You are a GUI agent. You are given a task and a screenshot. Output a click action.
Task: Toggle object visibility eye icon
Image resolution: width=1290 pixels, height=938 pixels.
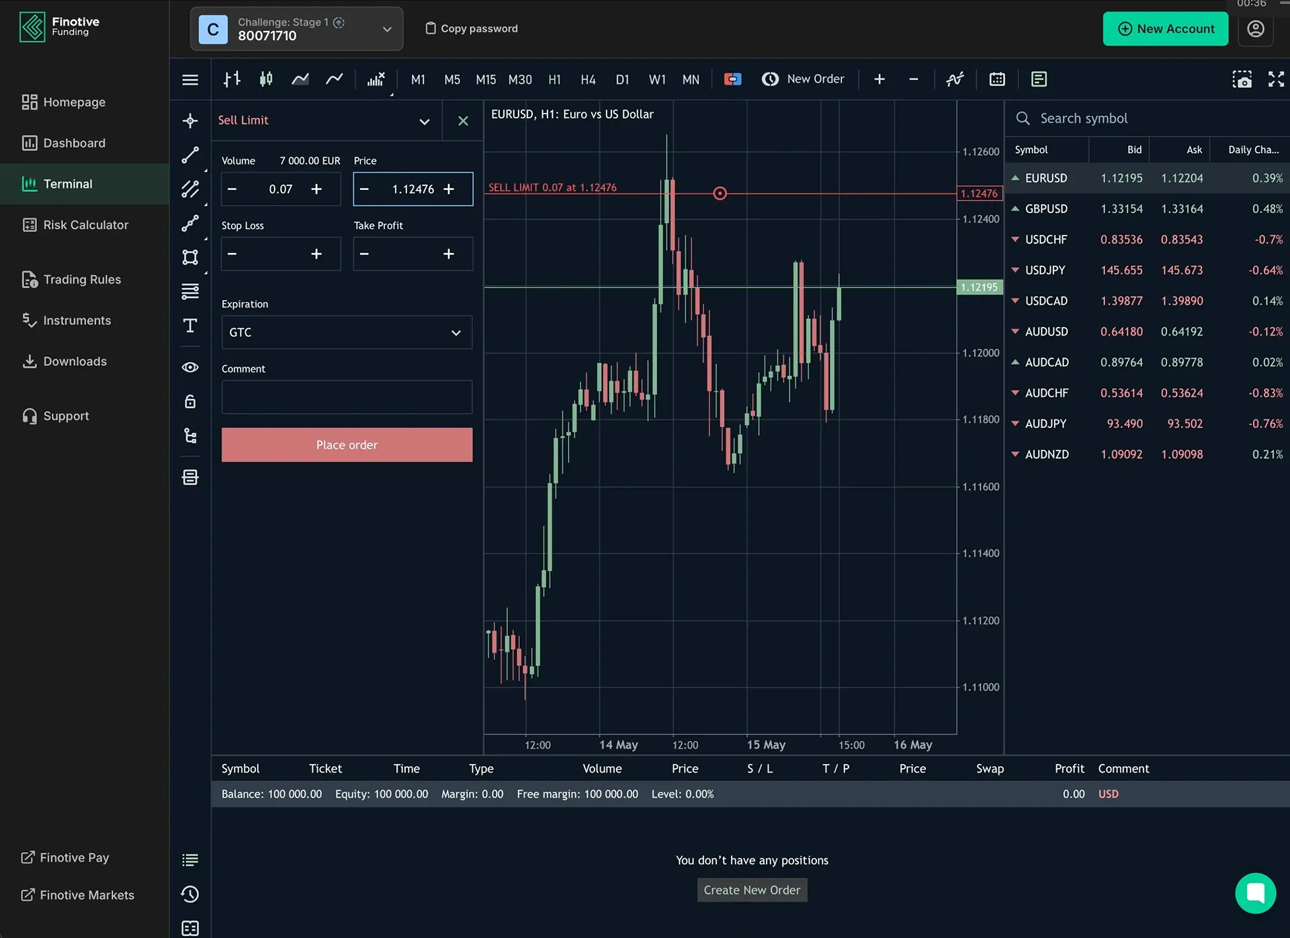pyautogui.click(x=190, y=367)
